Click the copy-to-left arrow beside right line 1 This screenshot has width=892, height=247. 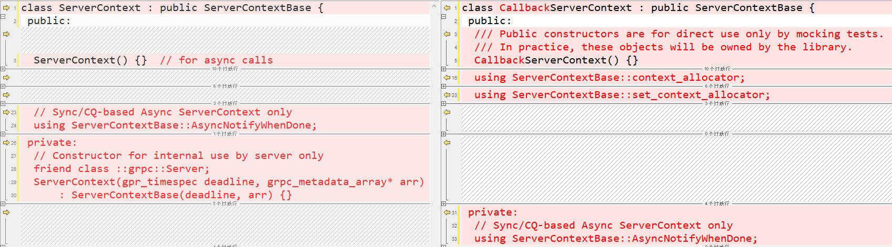click(447, 8)
